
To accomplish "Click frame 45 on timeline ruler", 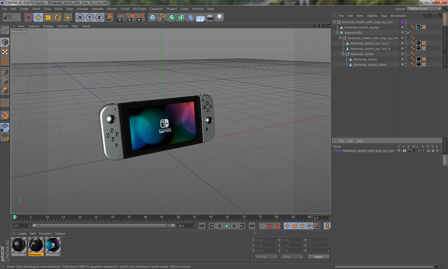I will tap(162, 217).
